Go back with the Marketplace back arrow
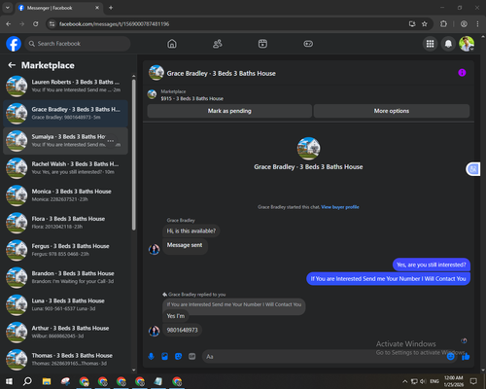This screenshot has width=486, height=389. [12, 65]
